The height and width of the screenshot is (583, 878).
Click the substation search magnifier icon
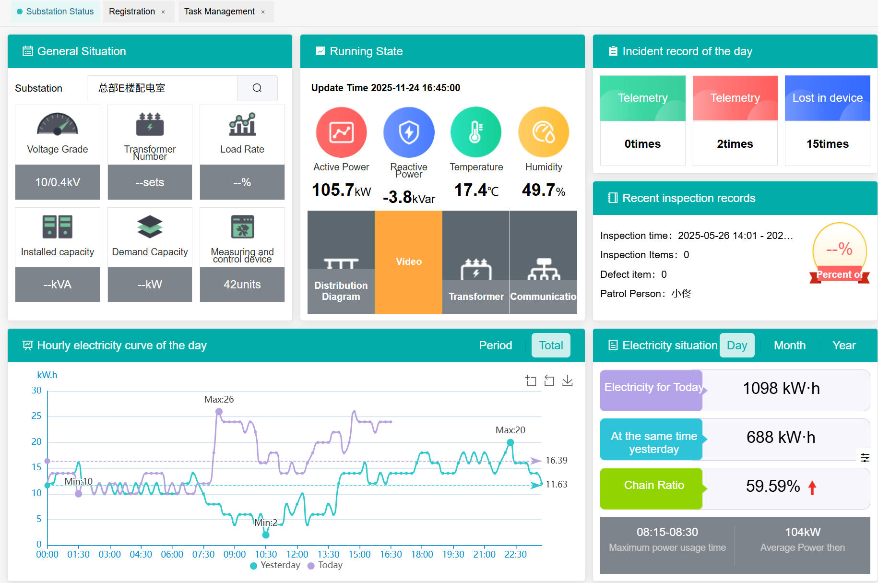click(257, 88)
